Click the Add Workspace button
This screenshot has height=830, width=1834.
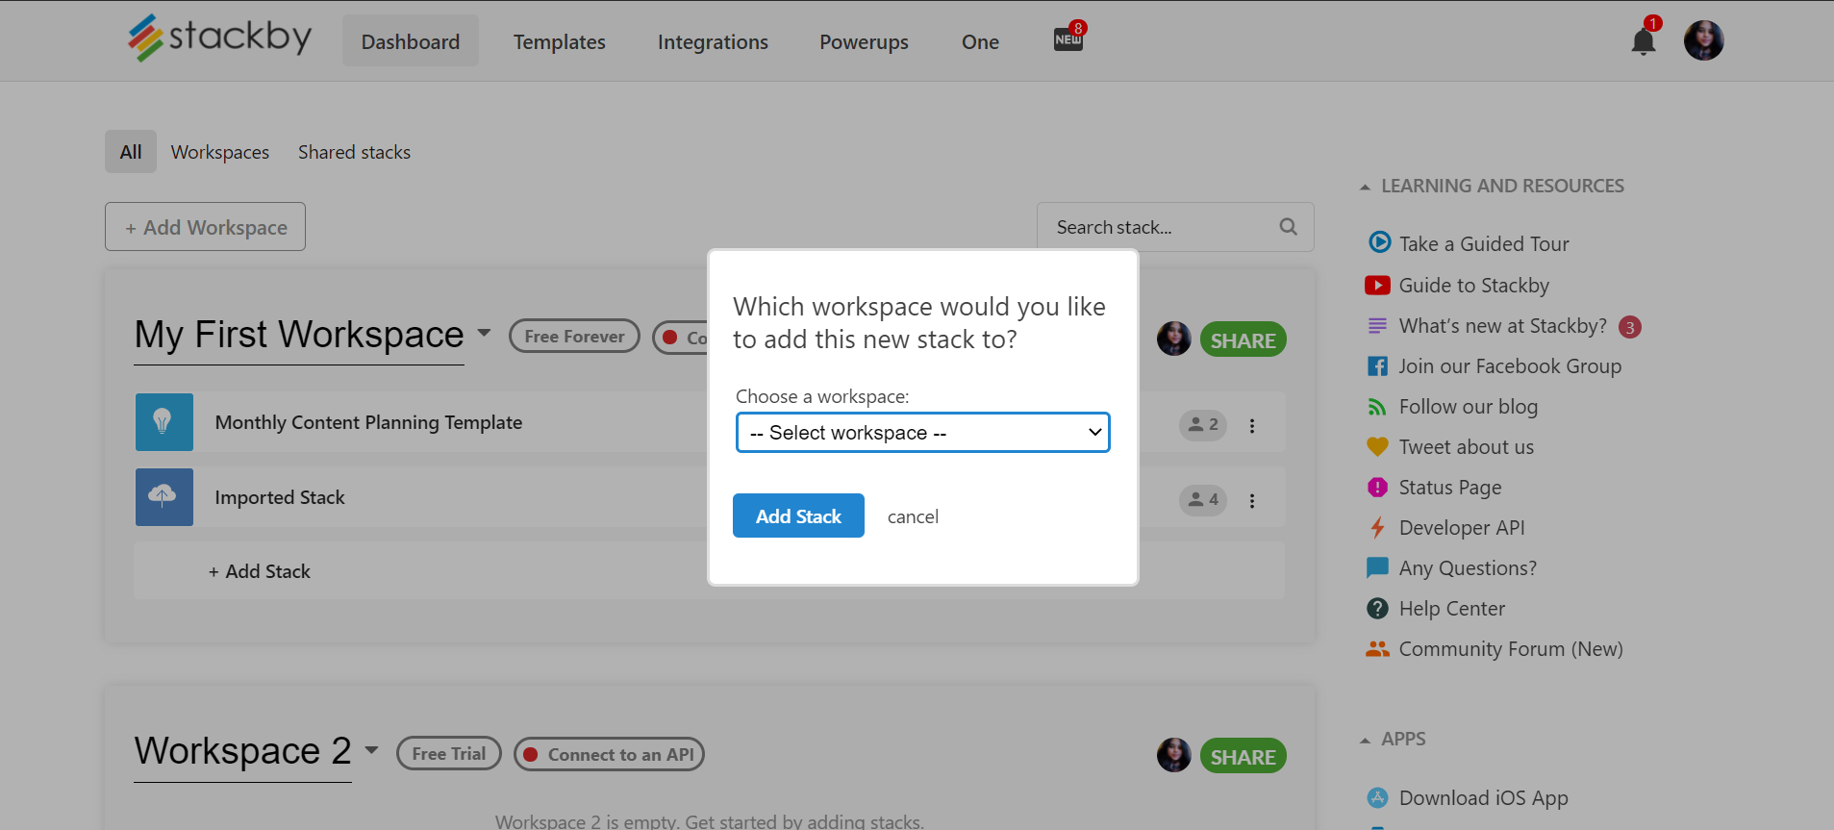pyautogui.click(x=205, y=227)
